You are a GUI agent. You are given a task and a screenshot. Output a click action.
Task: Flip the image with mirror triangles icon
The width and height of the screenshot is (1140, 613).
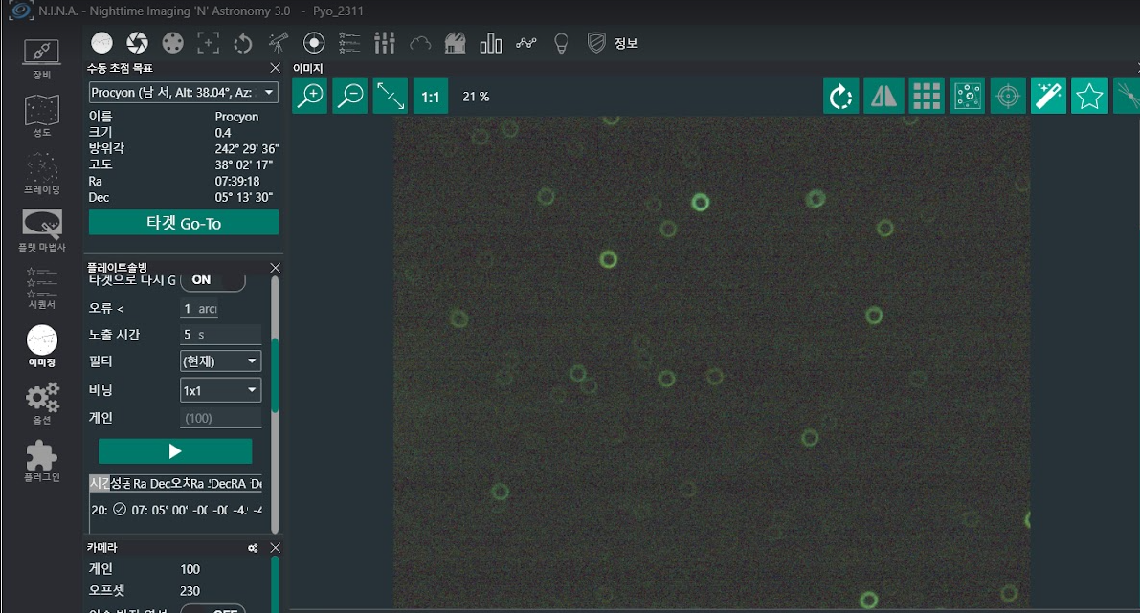883,96
